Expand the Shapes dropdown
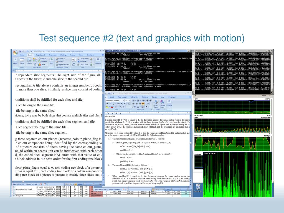Image resolution: width=284 pixels, height=213 pixels. point(43,59)
